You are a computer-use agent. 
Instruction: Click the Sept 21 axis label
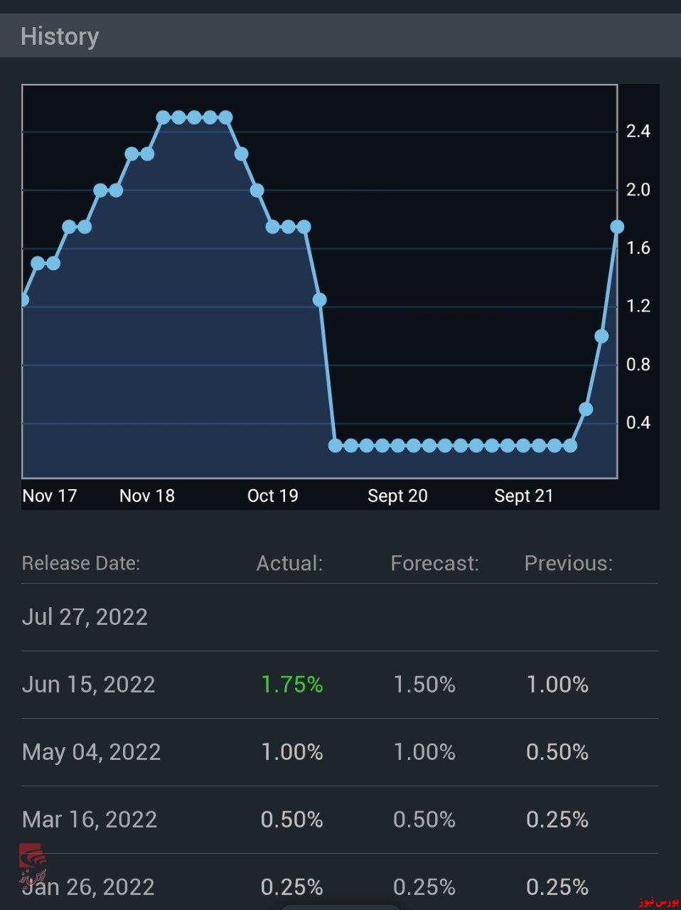point(524,496)
